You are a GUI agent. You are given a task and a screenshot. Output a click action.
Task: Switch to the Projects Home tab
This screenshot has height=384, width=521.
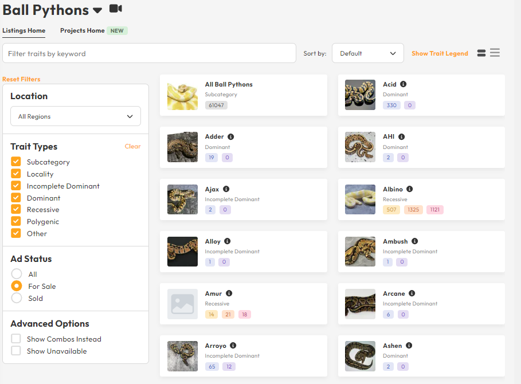(82, 30)
